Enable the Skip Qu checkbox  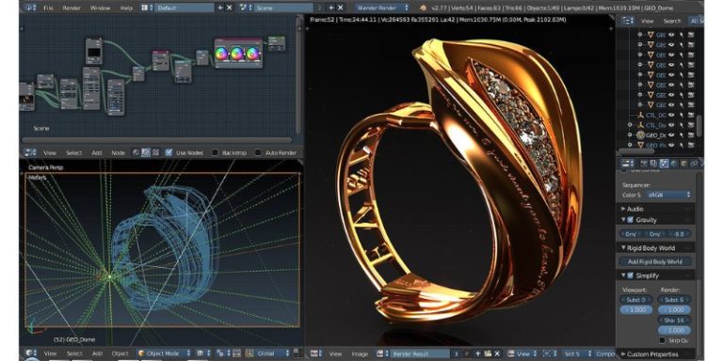click(x=663, y=340)
